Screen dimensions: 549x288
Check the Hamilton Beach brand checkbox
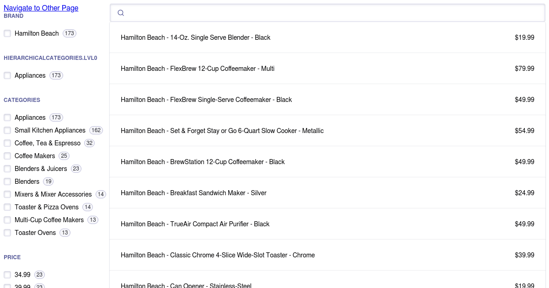pyautogui.click(x=7, y=33)
